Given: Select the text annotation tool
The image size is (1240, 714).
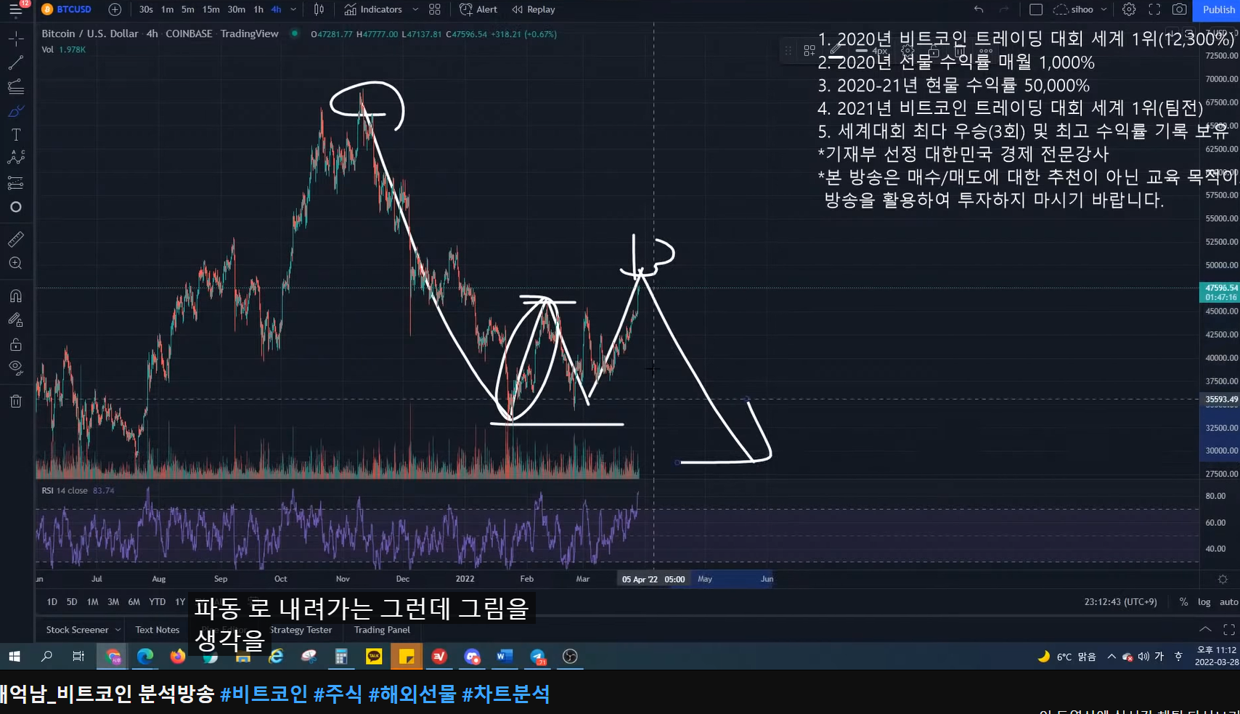Looking at the screenshot, I should pyautogui.click(x=16, y=135).
